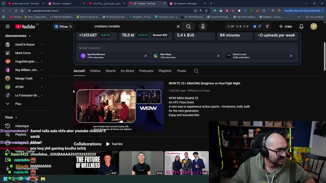
Task: Click the page vertical scrollbar
Action: (x=324, y=56)
